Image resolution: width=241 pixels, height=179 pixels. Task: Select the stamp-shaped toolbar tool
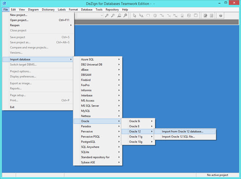[182, 16]
